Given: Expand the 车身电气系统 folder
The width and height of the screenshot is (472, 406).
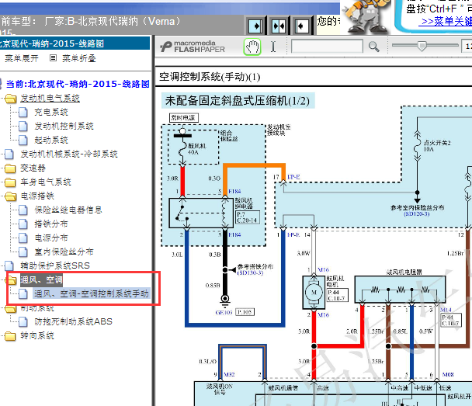Looking at the screenshot, I should (x=10, y=182).
